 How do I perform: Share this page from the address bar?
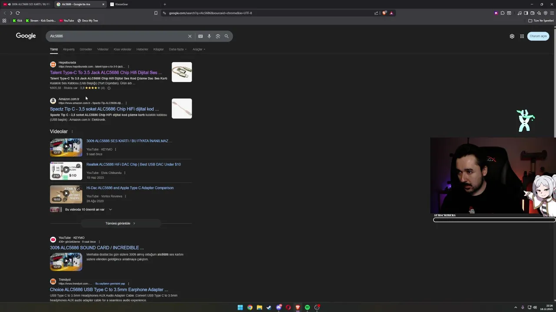376,13
